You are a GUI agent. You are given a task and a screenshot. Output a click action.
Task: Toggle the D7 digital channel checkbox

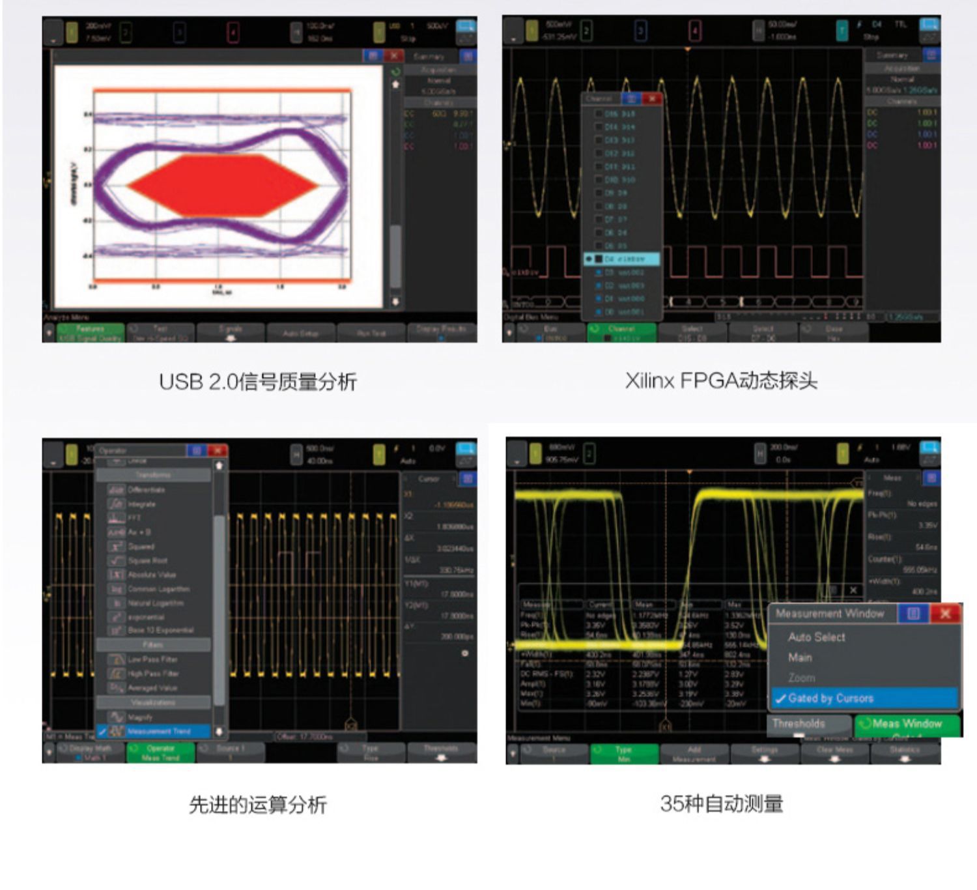click(x=599, y=219)
